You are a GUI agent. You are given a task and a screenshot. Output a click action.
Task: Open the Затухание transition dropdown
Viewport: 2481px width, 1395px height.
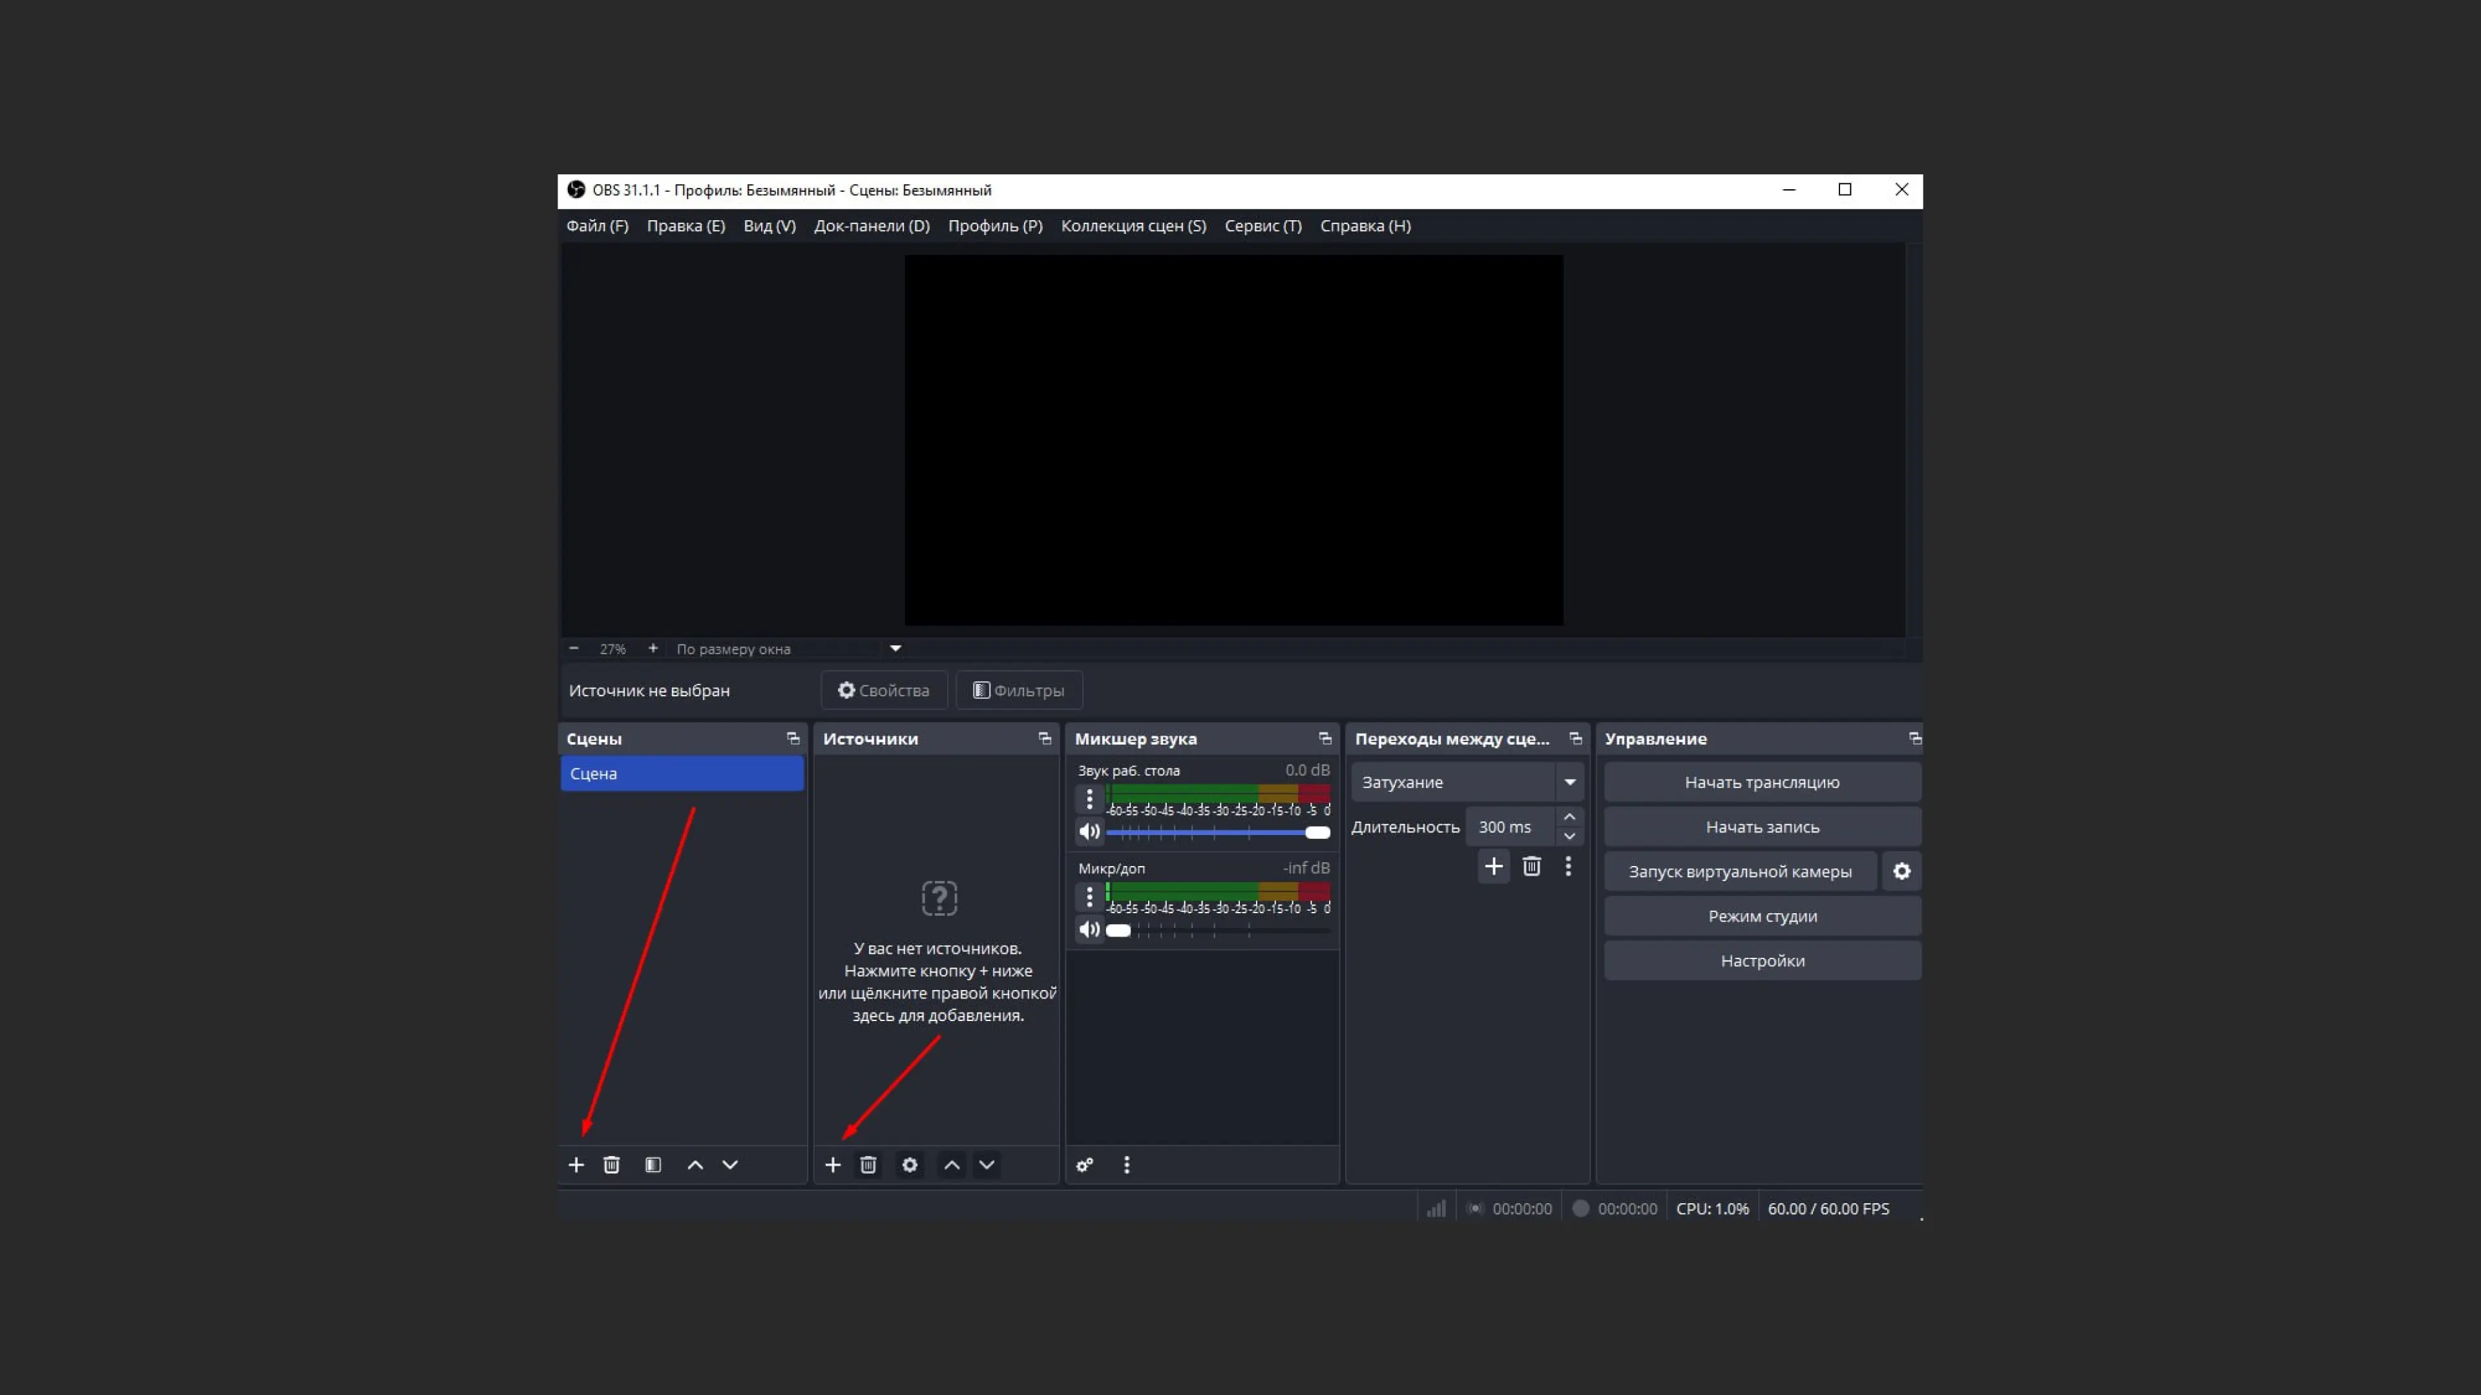[1570, 781]
